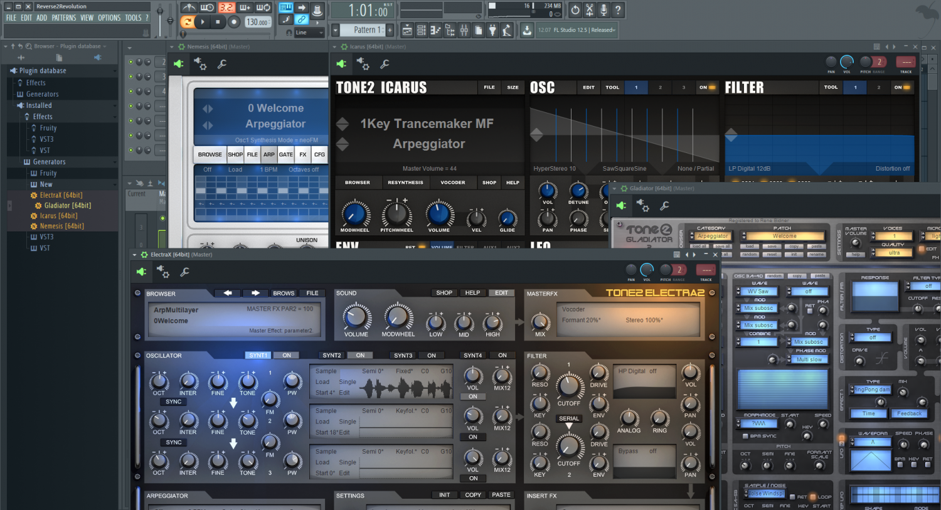Click the audio editor scissors icon
The width and height of the screenshot is (941, 510).
(590, 9)
